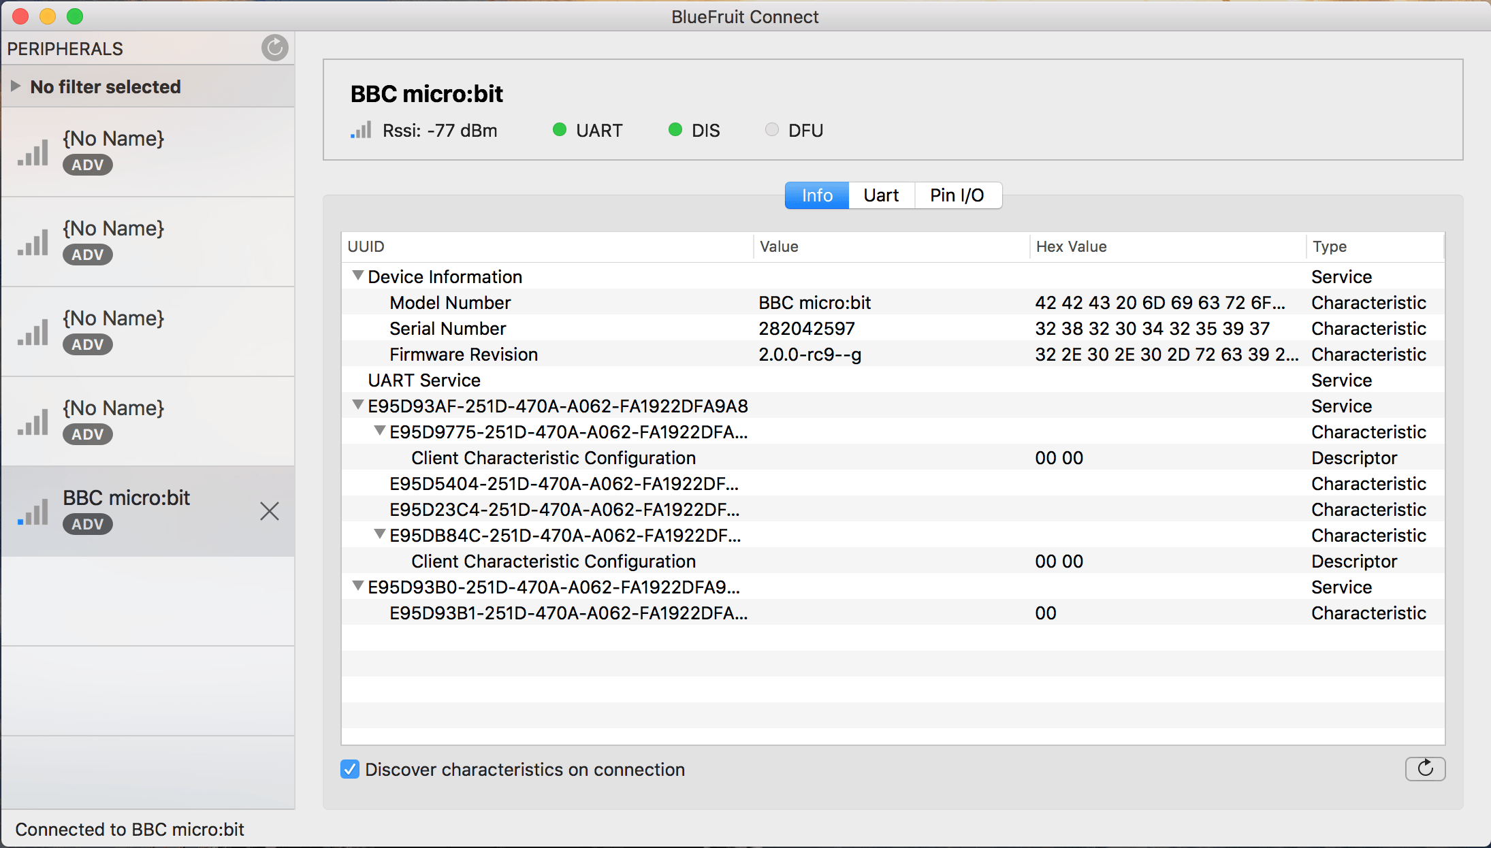Click the first No Name device signal icon
Image resolution: width=1491 pixels, height=848 pixels.
[x=33, y=152]
